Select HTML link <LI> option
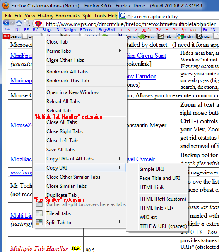Image resolution: width=219 pixels, height=252 pixels. pyautogui.click(x=157, y=208)
